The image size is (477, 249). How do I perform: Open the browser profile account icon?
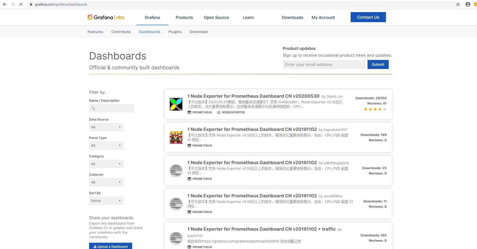(468, 4)
